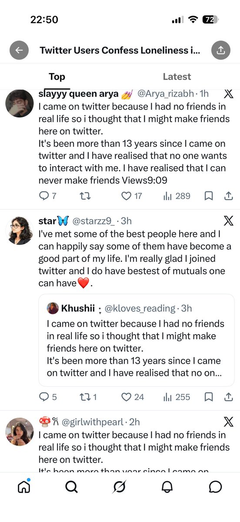
Task: Open Grok slash icon in bottom bar
Action: (x=120, y=487)
